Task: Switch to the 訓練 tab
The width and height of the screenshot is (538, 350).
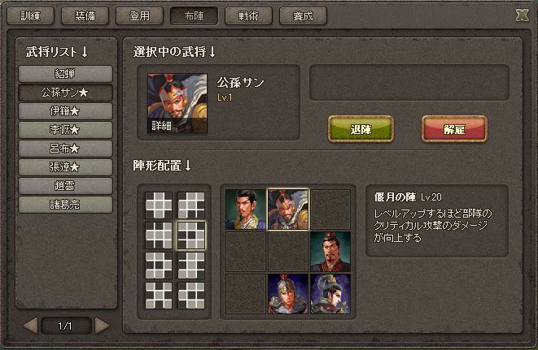Action: 31,15
